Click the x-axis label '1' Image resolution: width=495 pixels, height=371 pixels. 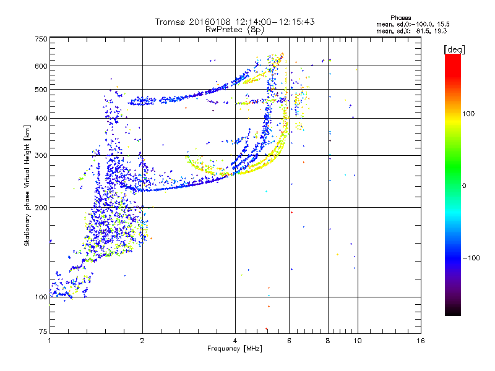tap(49, 341)
